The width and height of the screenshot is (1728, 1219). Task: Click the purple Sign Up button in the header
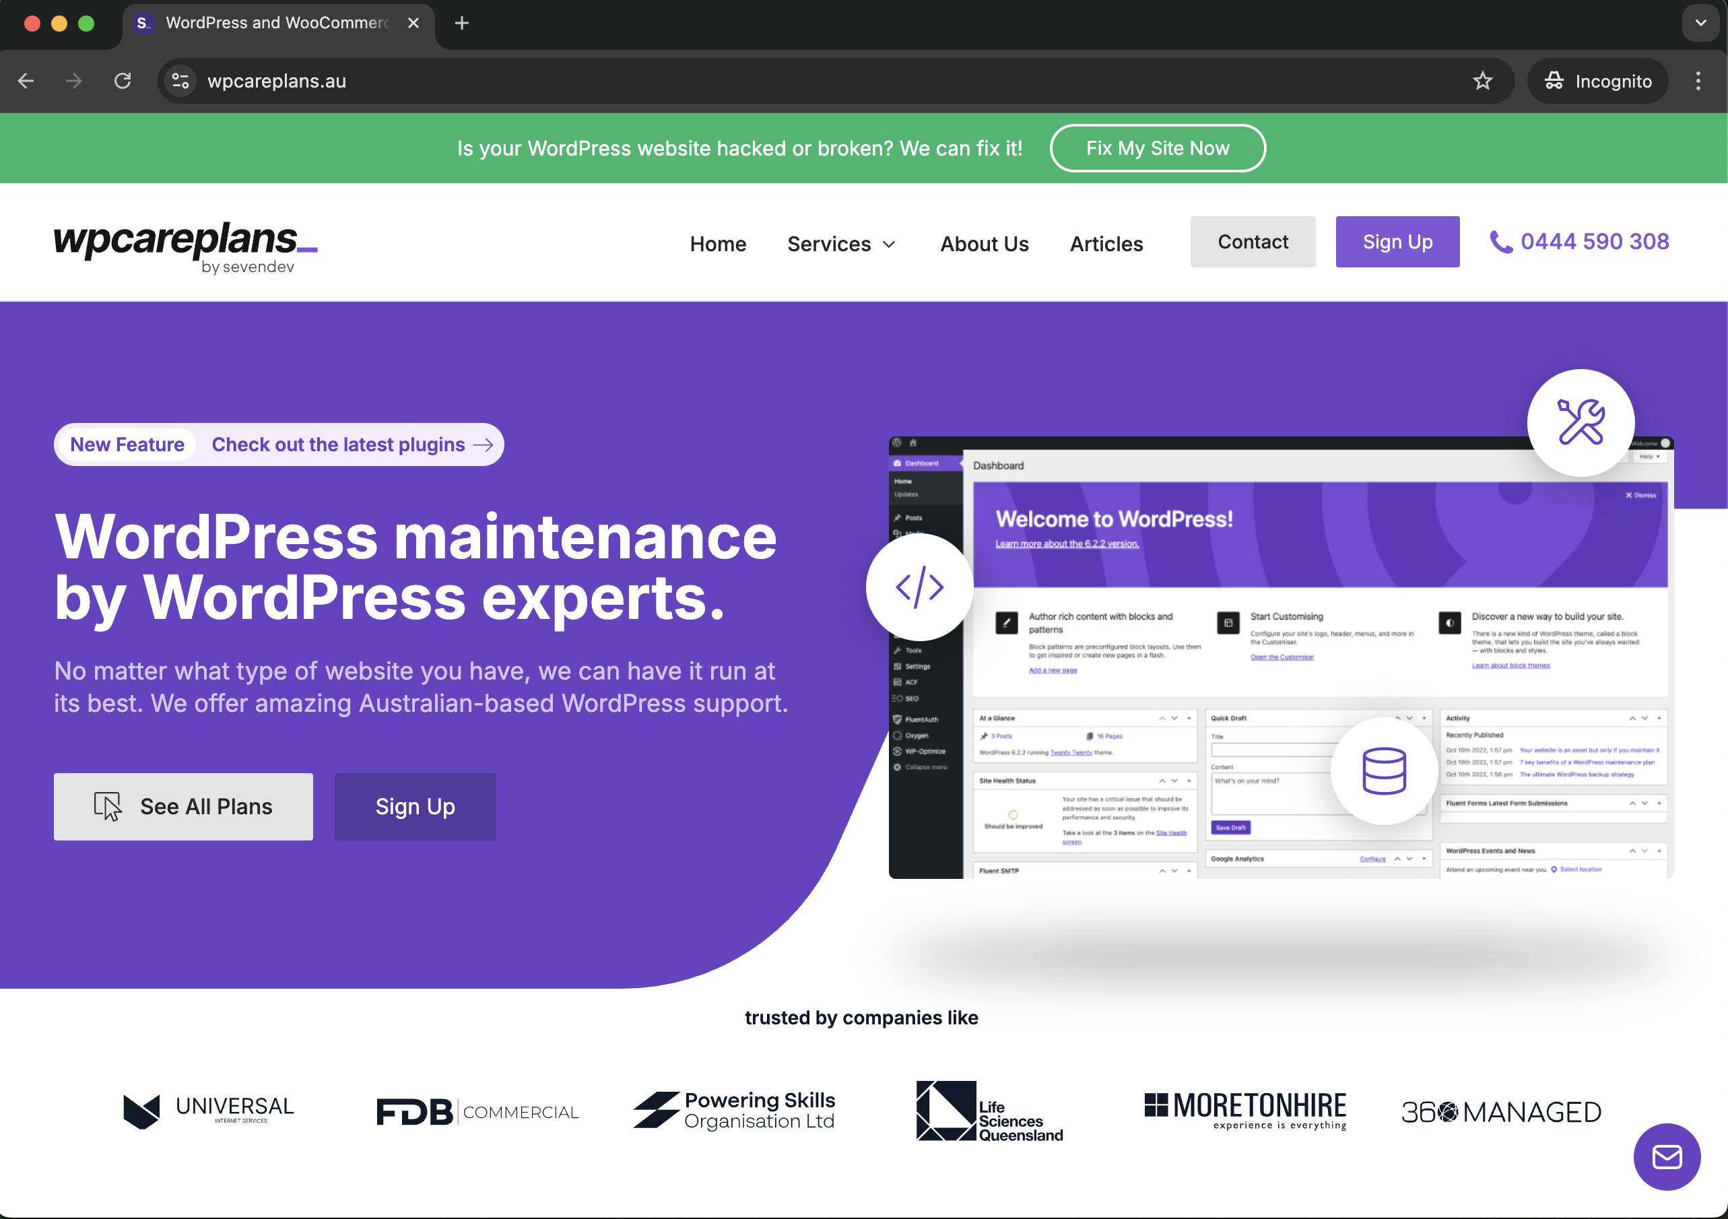pos(1397,242)
